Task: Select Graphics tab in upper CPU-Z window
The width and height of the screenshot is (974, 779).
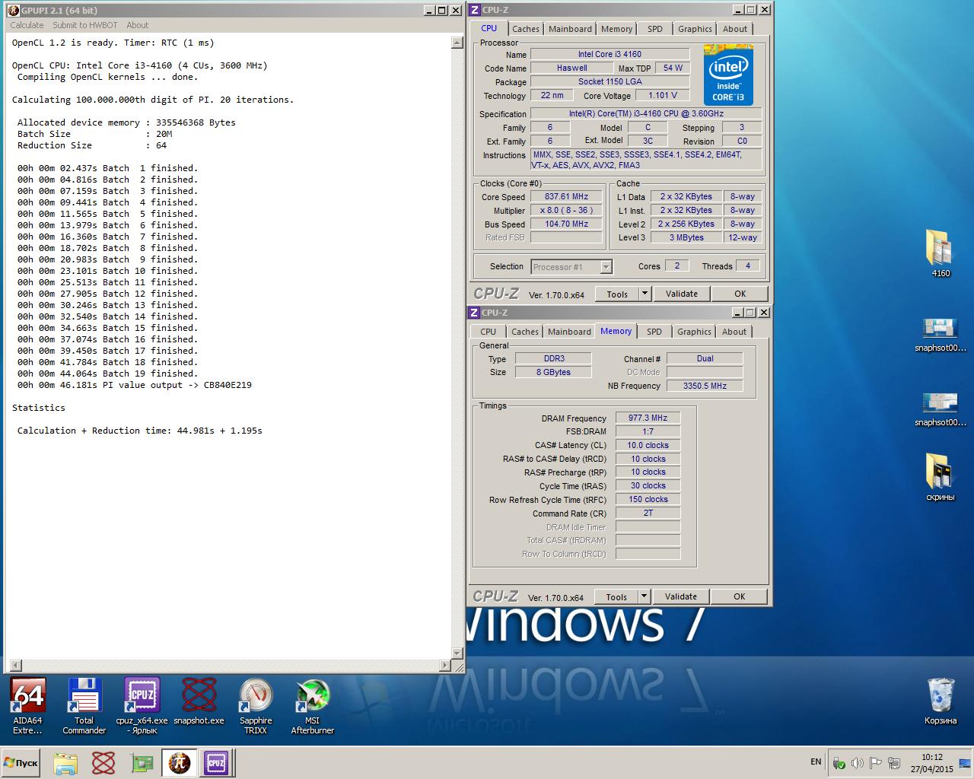Action: point(695,29)
